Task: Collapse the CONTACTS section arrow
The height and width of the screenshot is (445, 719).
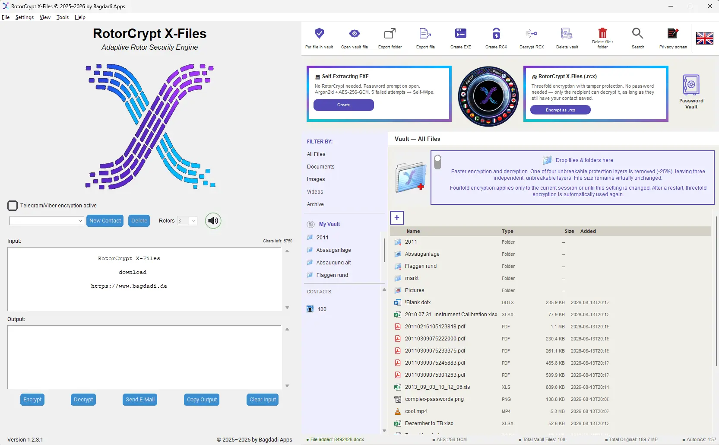Action: click(x=384, y=290)
